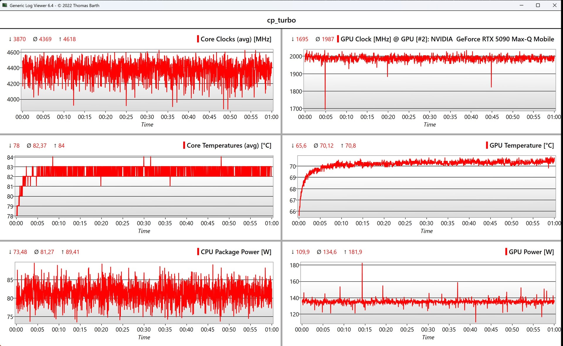Click the 181,9 maximum GPU power value
The width and height of the screenshot is (563, 346).
click(355, 252)
